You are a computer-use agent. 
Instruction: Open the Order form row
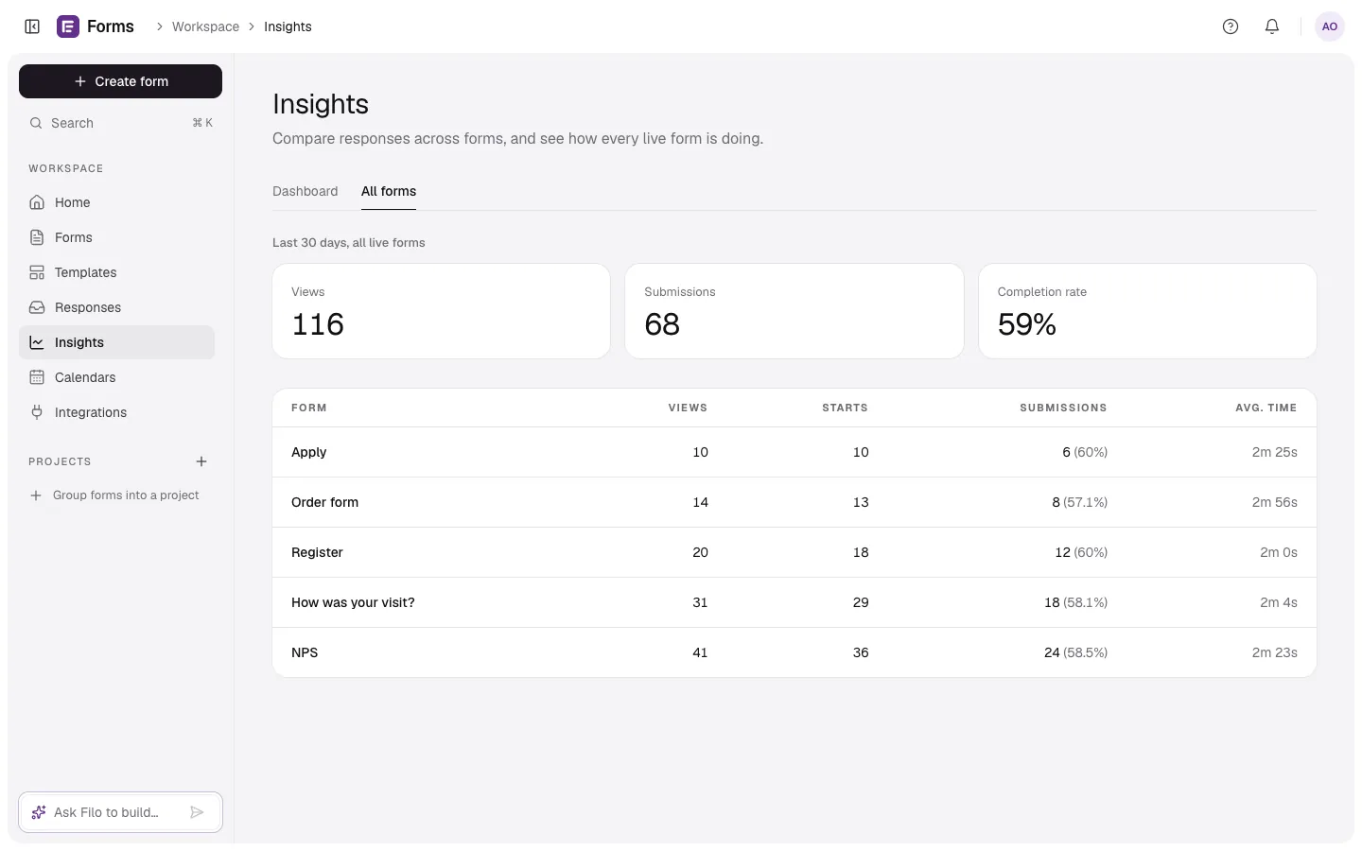click(x=794, y=502)
